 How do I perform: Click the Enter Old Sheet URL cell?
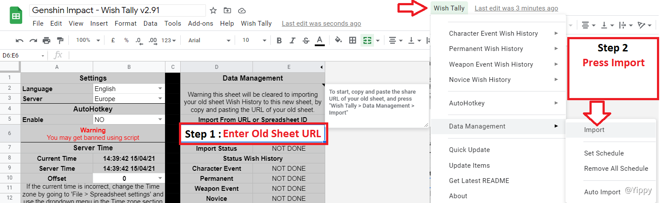[x=253, y=134]
